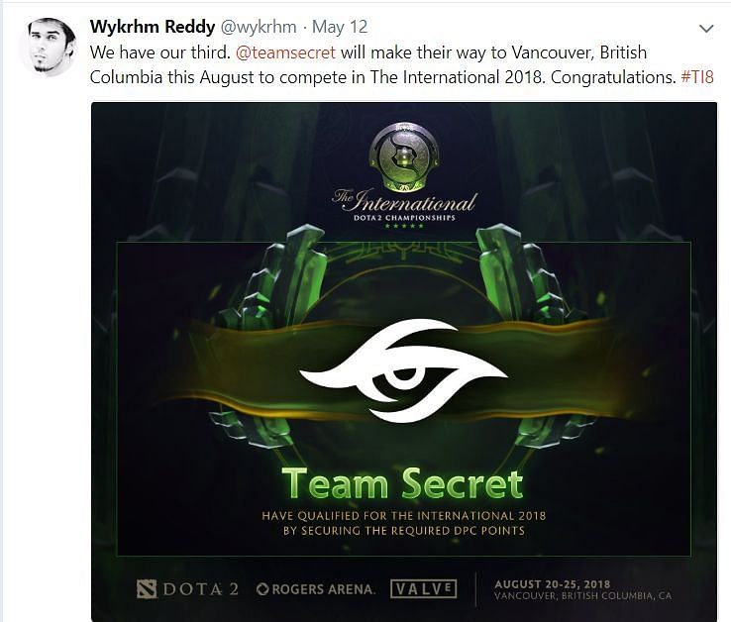Click the white Team Secret eye logo

point(404,371)
